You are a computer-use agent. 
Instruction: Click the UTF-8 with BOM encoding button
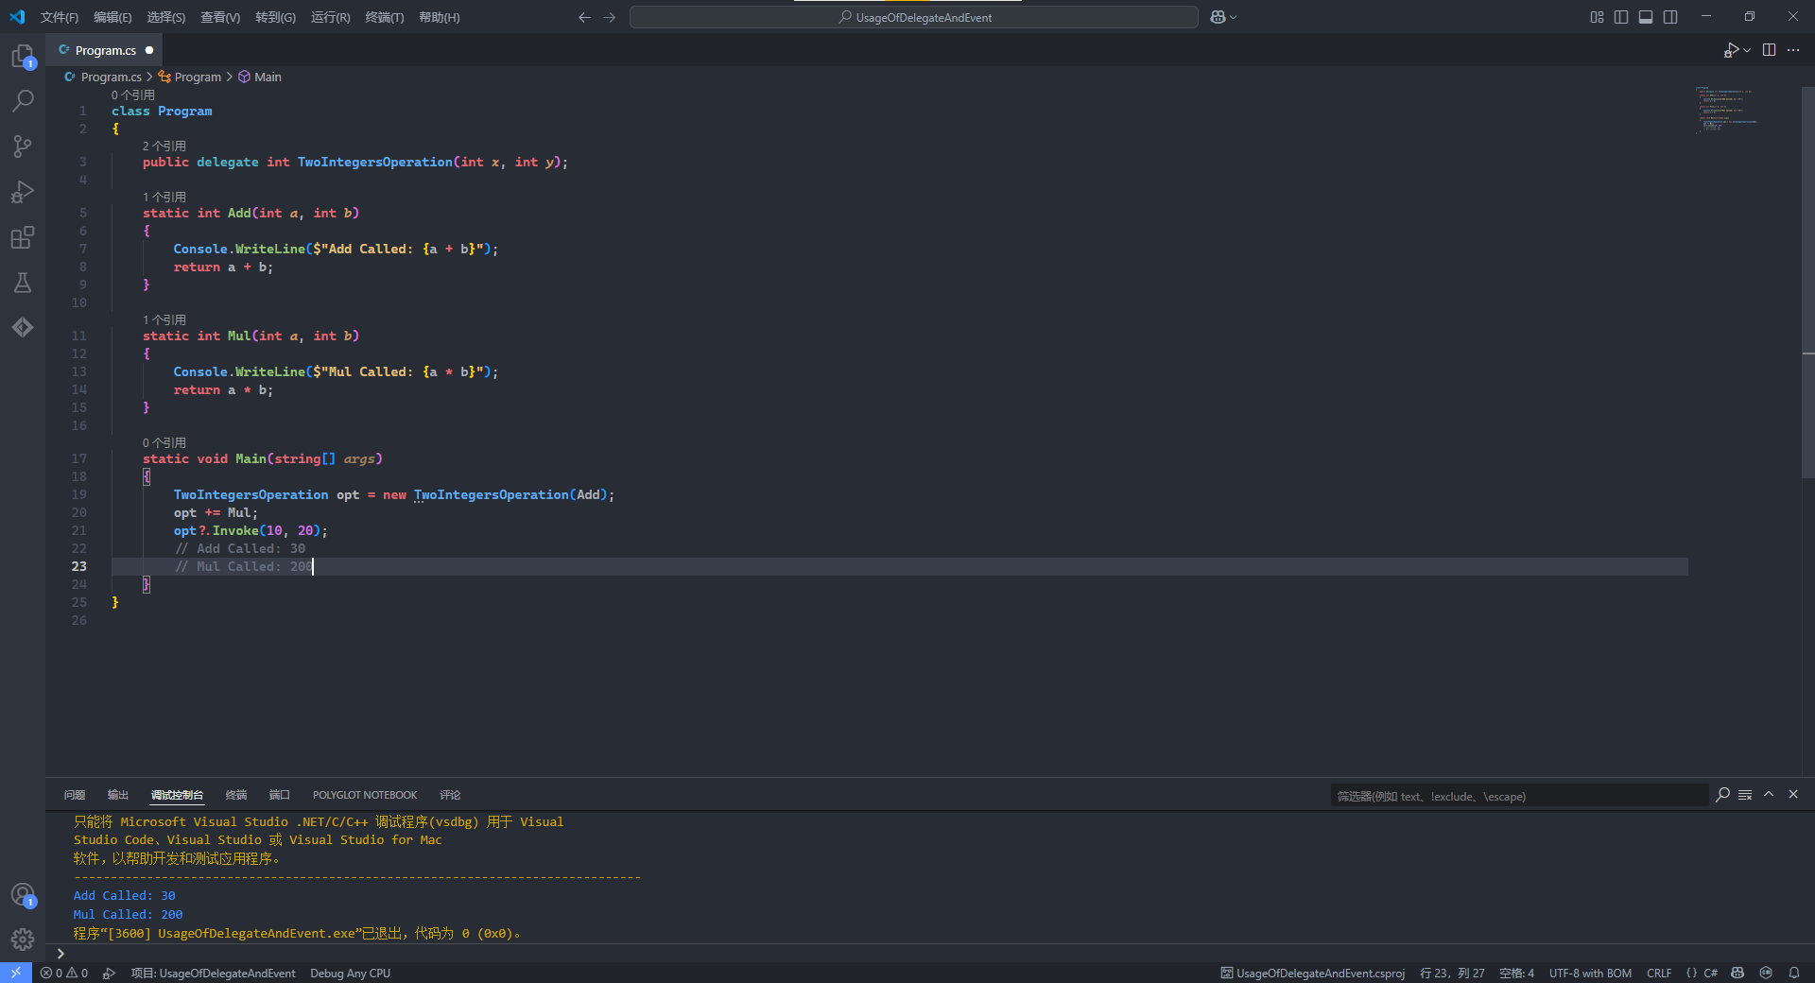click(x=1590, y=973)
